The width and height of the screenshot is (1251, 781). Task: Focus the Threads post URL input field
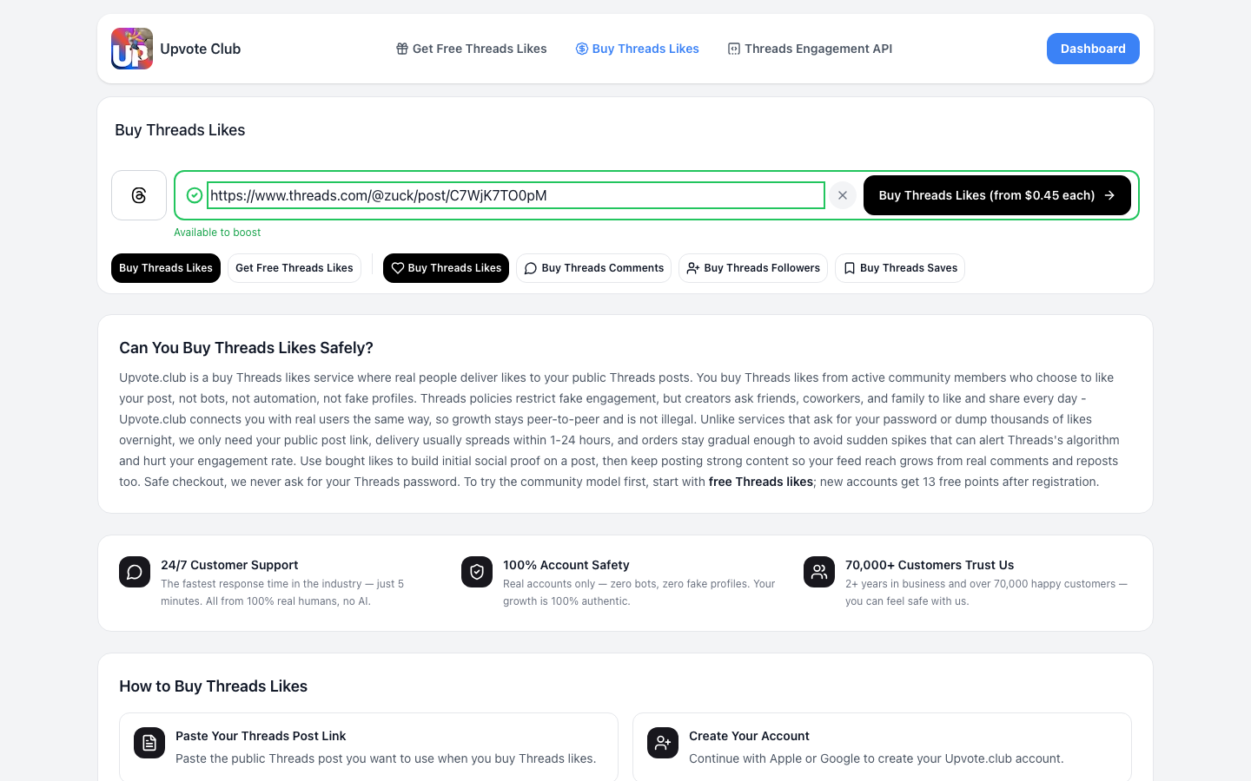coord(516,195)
